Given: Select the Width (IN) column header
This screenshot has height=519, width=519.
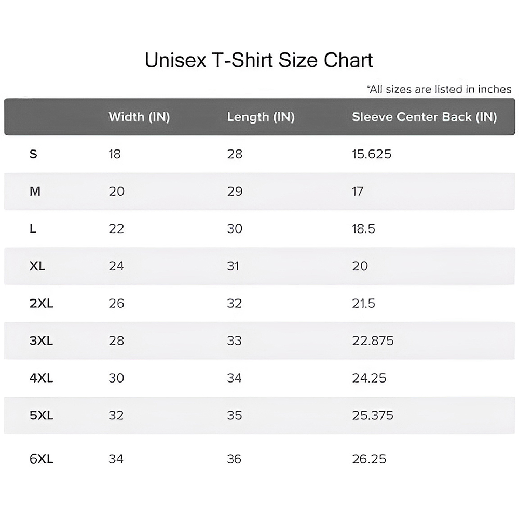Looking at the screenshot, I should click(x=139, y=117).
